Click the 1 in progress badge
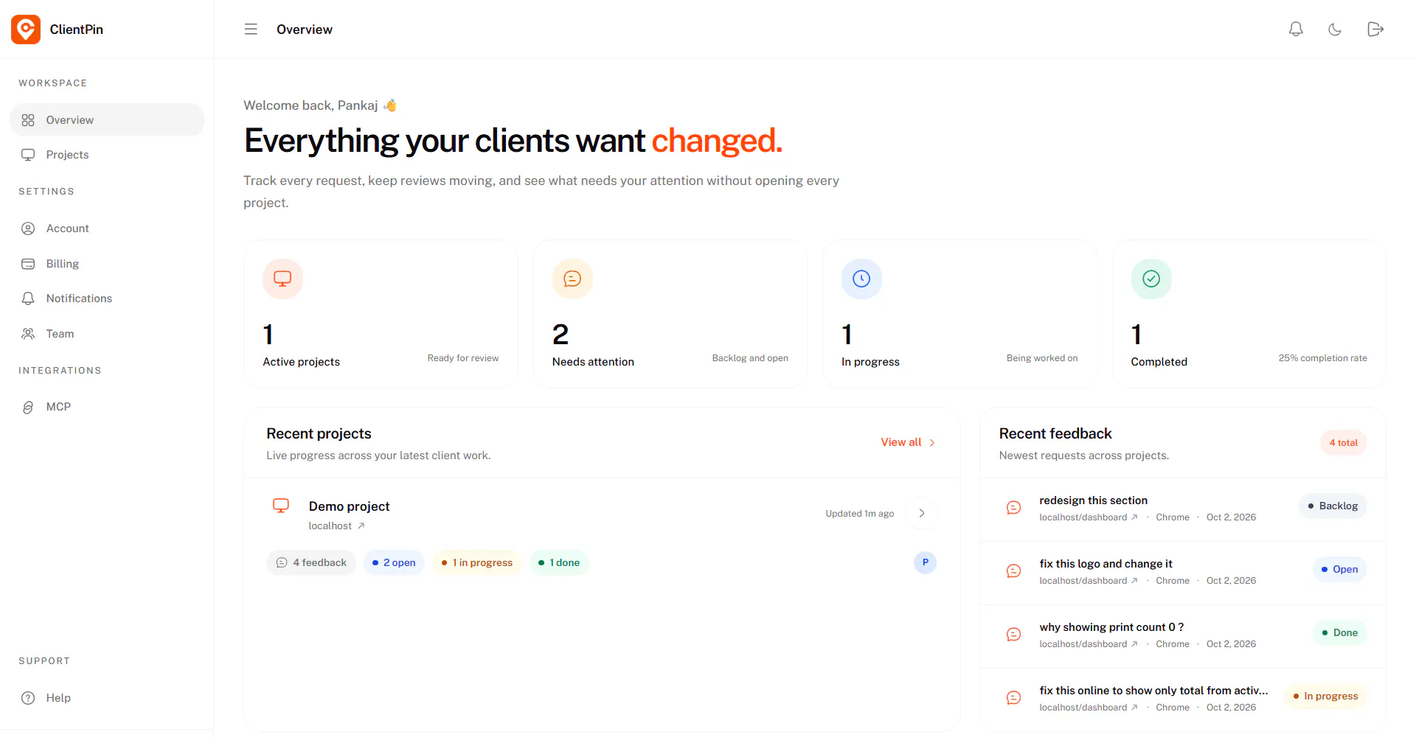Viewport: 1416px width, 740px height. click(477, 562)
